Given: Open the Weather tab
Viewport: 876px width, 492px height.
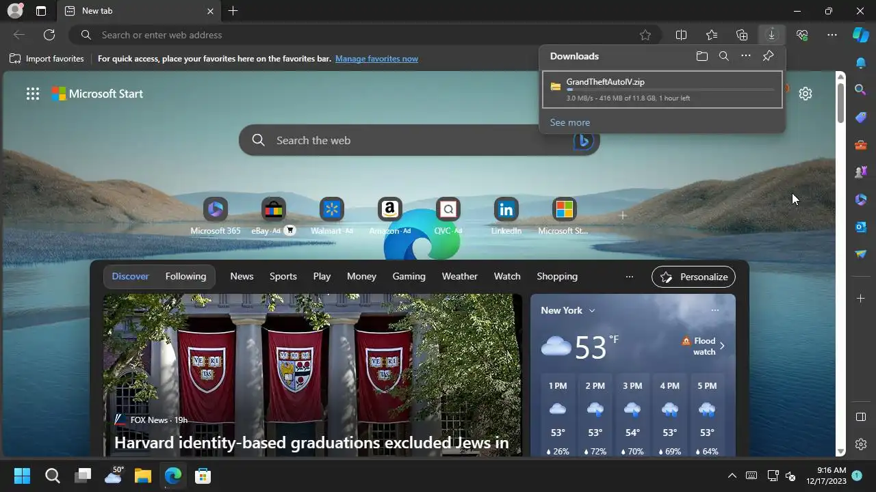Looking at the screenshot, I should click(x=459, y=276).
